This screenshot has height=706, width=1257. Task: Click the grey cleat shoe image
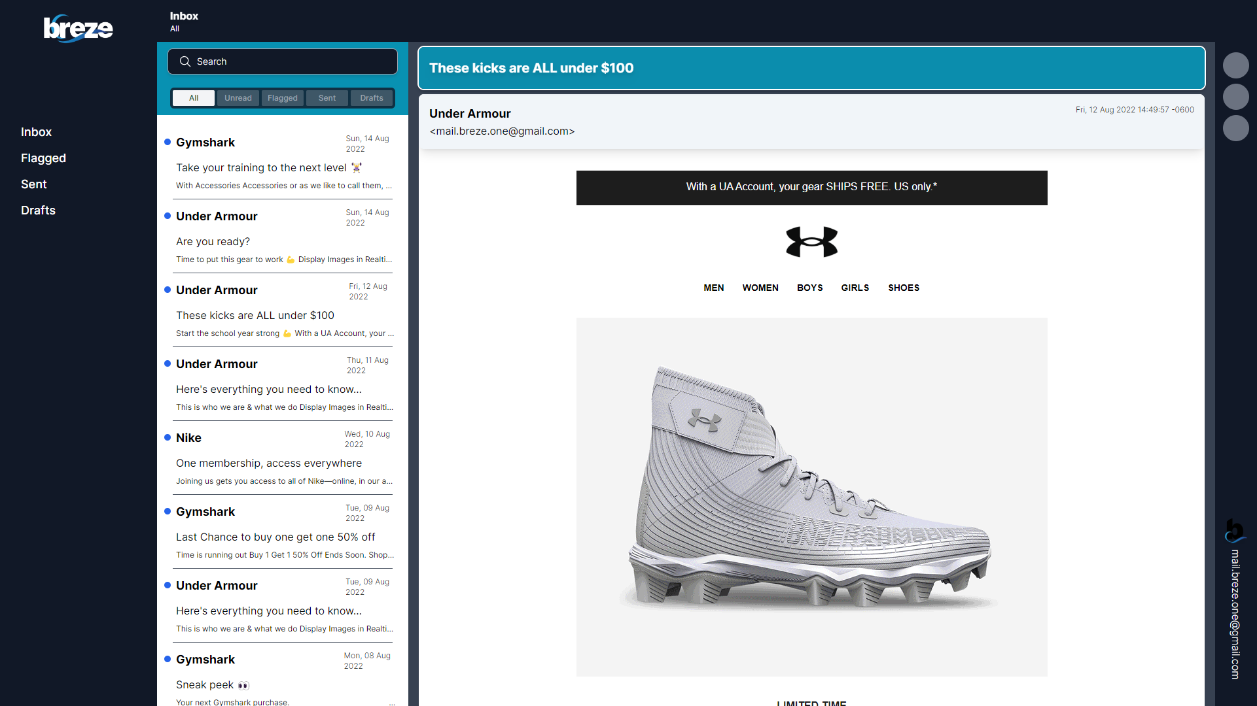(x=811, y=497)
